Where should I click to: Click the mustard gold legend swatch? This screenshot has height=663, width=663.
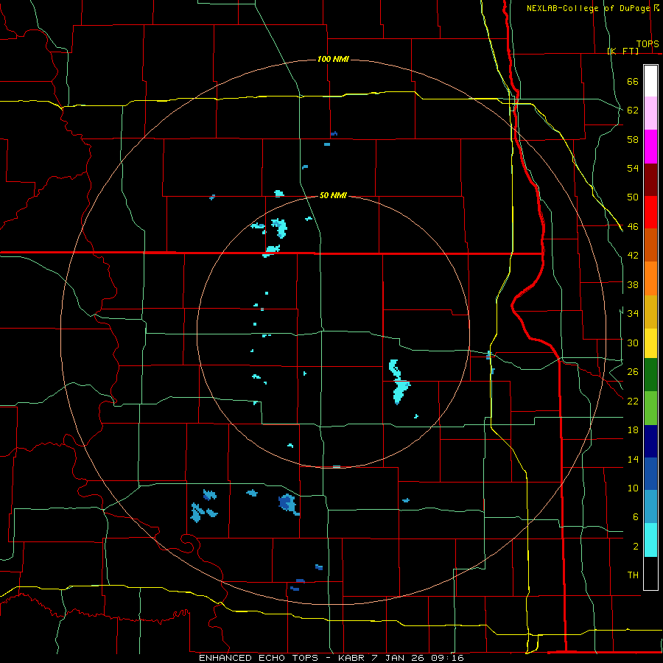pos(650,312)
